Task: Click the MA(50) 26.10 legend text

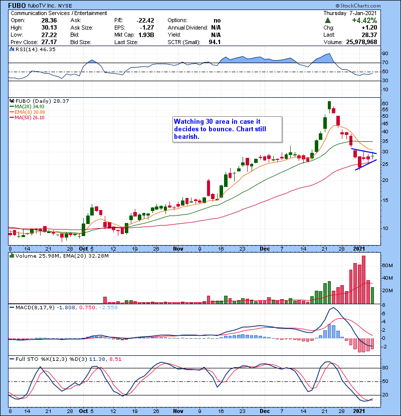Action: 30,117
